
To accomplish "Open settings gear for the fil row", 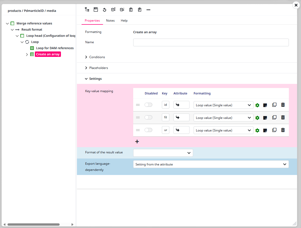I will [x=257, y=118].
